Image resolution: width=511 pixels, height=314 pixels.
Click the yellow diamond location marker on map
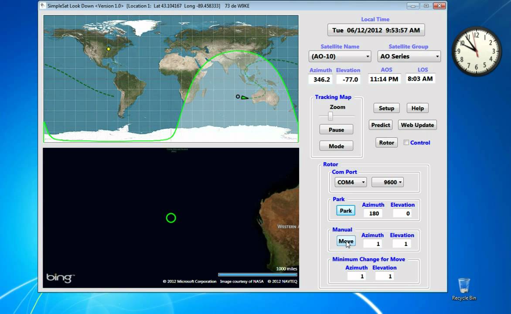(x=109, y=49)
